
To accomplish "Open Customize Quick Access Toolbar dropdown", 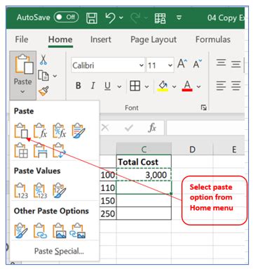I will pyautogui.click(x=179, y=18).
